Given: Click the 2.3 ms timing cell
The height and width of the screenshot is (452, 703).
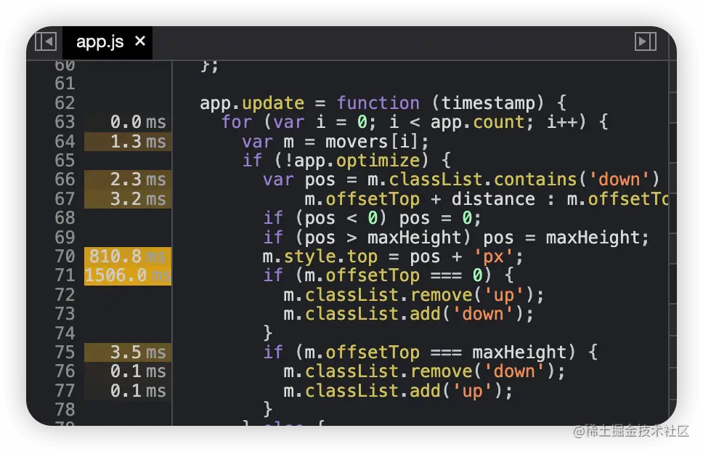Looking at the screenshot, I should tap(128, 179).
